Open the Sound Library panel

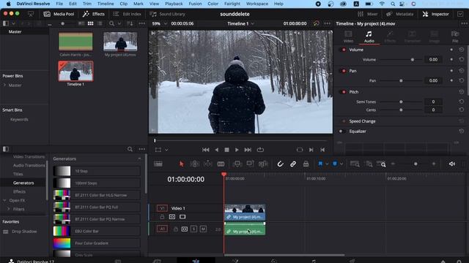(167, 14)
